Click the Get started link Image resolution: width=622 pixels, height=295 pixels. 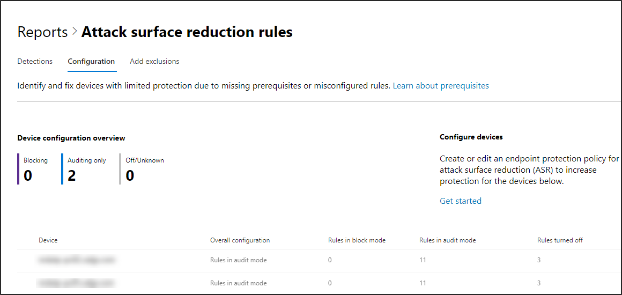click(461, 201)
